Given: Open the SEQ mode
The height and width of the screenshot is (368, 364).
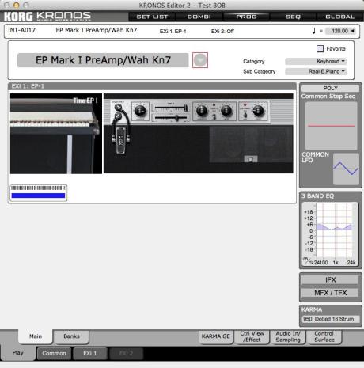Looking at the screenshot, I should [293, 17].
